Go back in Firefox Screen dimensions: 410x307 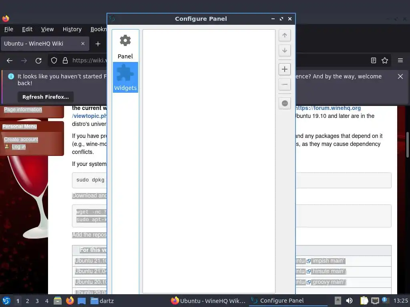point(10,61)
